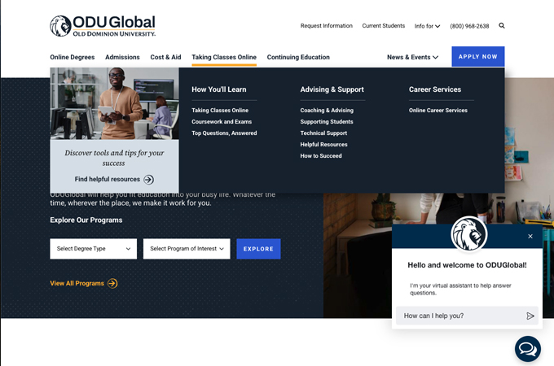Image resolution: width=554 pixels, height=366 pixels.
Task: Open Taking Classes Online submenu link
Action: [220, 111]
